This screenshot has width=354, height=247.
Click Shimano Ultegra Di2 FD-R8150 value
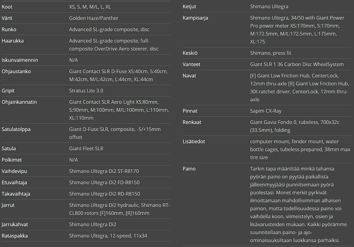point(104,182)
